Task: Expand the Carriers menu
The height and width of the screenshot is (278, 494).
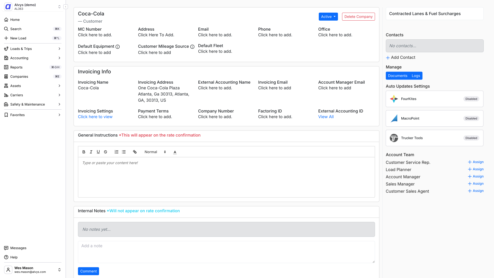Action: coord(33,95)
